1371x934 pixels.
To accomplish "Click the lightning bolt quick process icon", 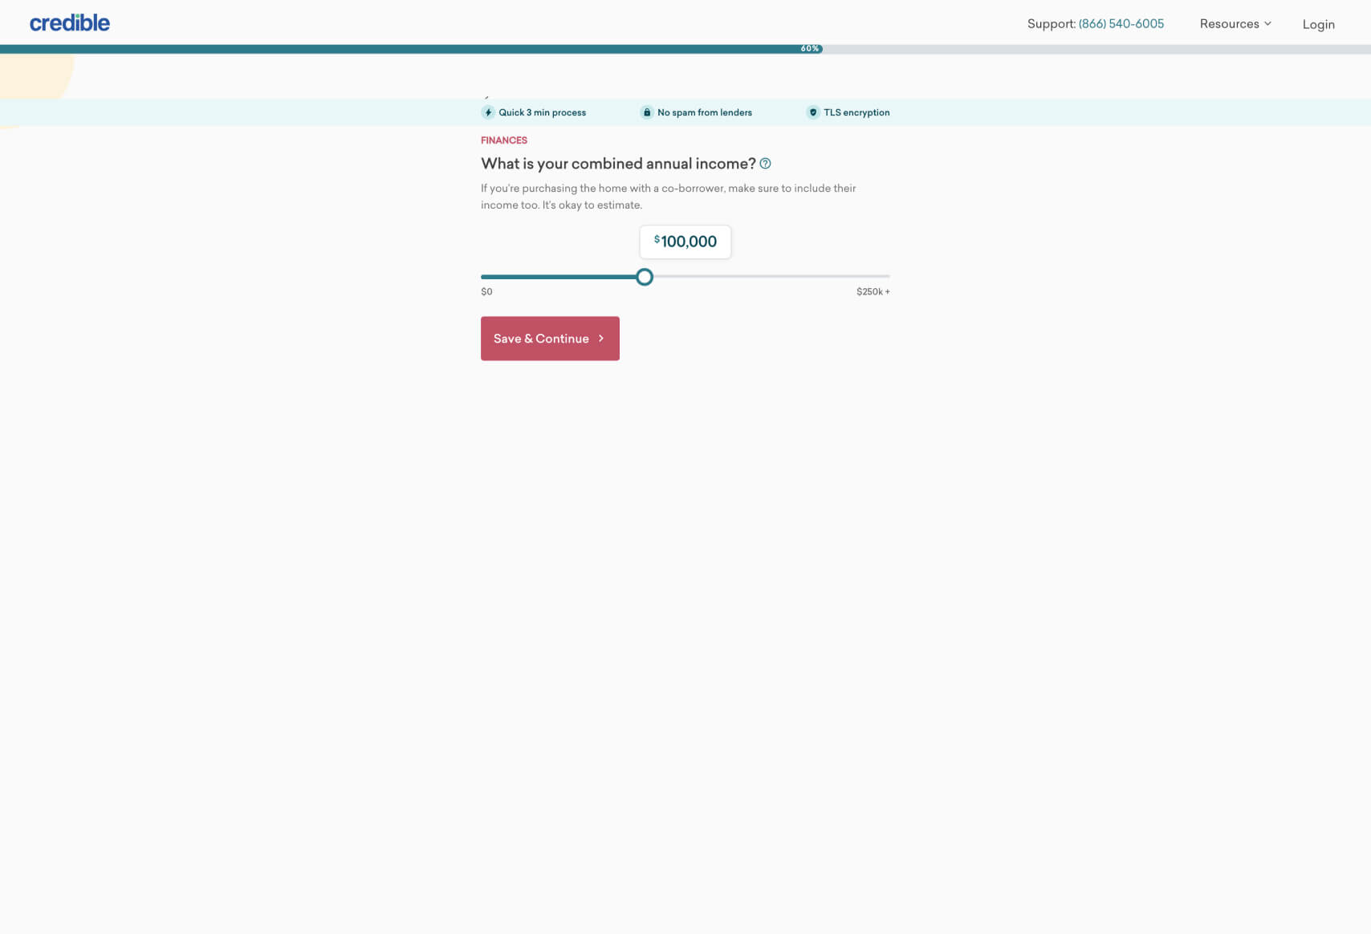I will (488, 112).
